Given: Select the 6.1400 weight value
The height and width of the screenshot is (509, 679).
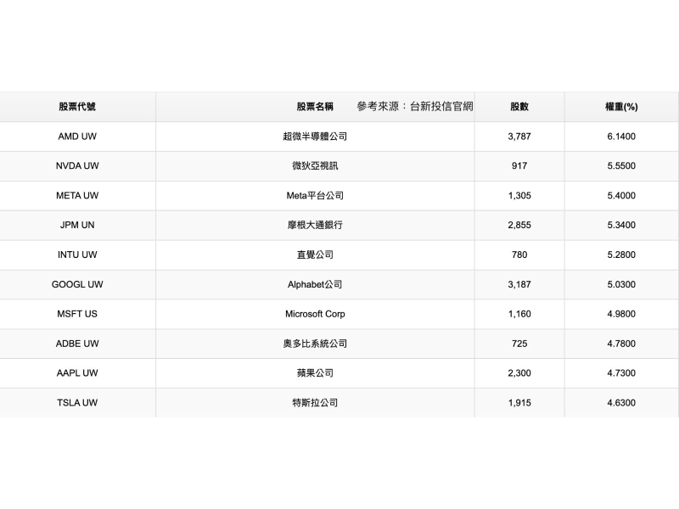Looking at the screenshot, I should (x=621, y=137).
